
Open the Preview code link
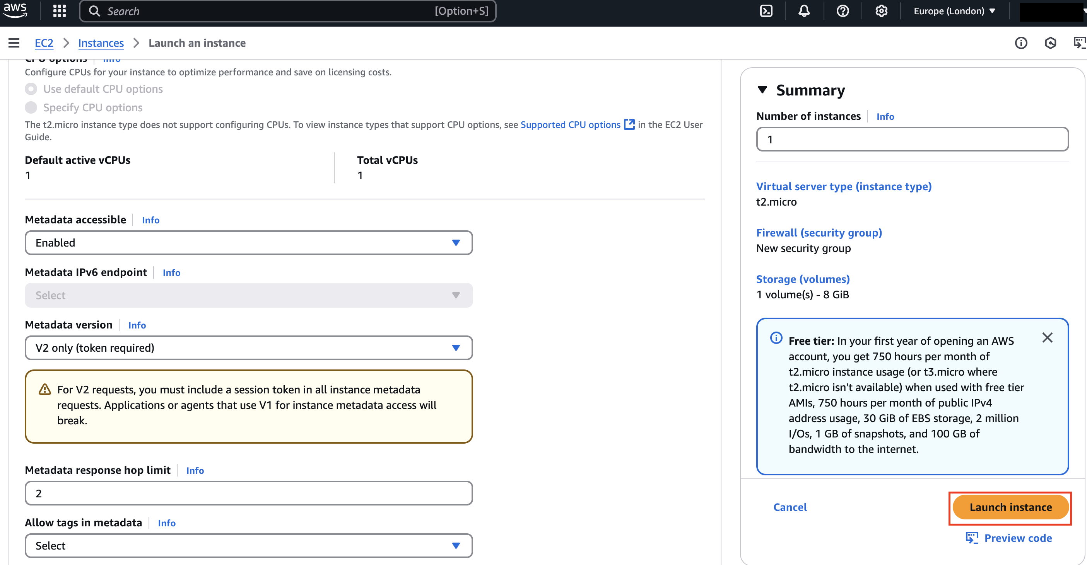point(1018,538)
